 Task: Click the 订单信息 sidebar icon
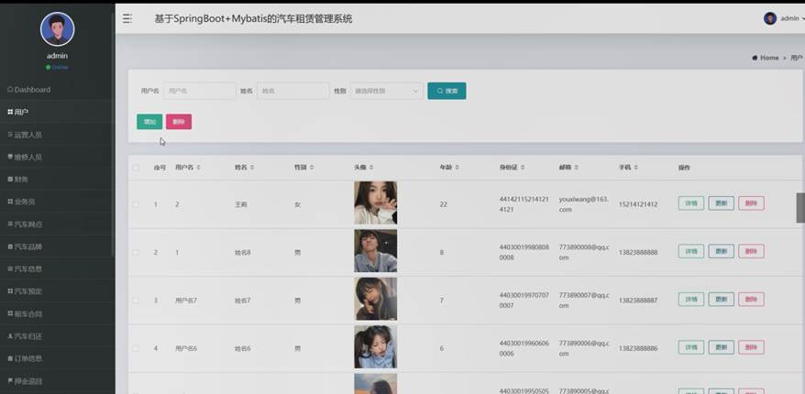coord(10,358)
